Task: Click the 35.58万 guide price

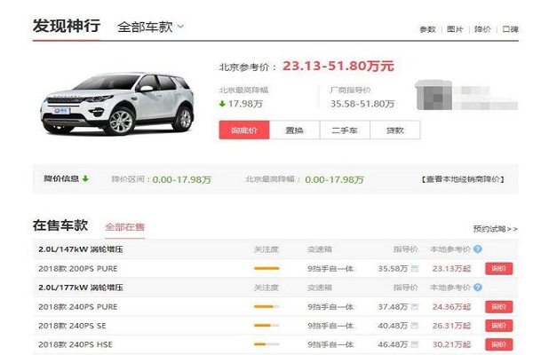Action: 393,269
